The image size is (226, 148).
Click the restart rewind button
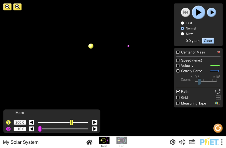[x=186, y=12]
